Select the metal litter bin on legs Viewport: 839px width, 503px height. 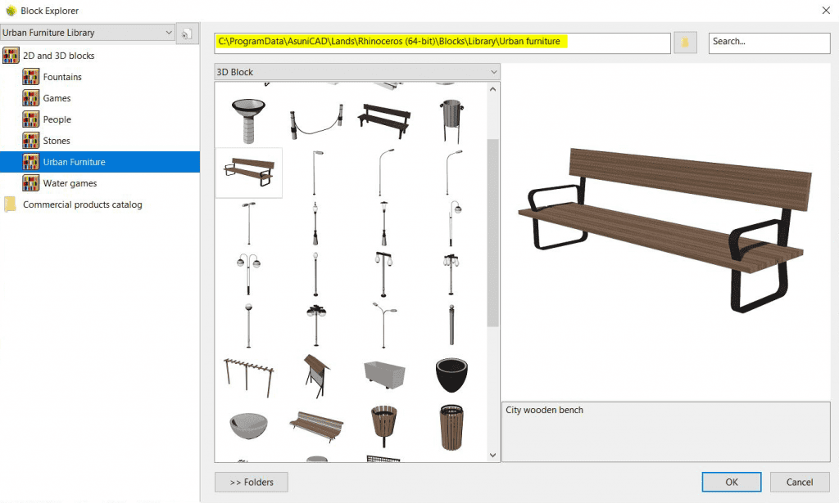click(451, 121)
